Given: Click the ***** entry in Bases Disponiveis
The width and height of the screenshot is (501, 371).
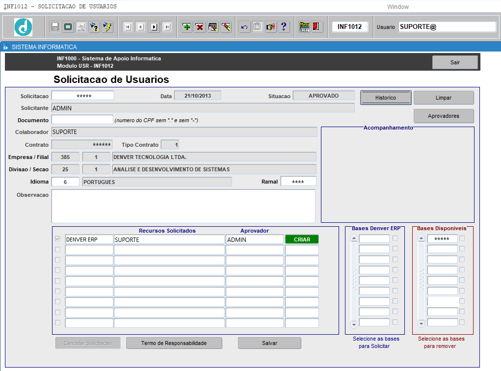Looking at the screenshot, I should 442,238.
